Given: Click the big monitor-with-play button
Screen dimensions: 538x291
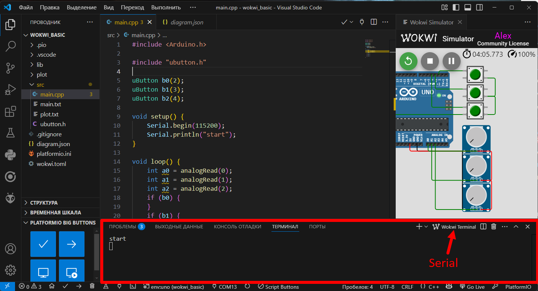Looking at the screenshot, I should coord(71,270).
